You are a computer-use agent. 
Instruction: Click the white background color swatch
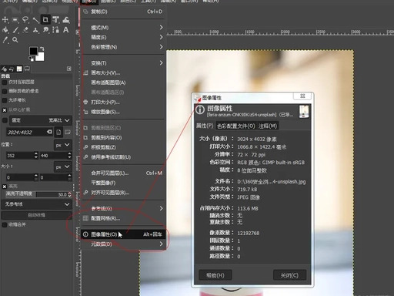[x=41, y=57]
